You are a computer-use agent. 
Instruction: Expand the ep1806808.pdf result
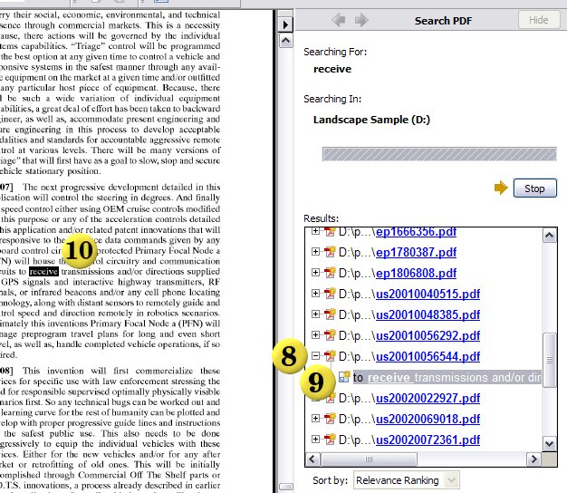tap(315, 272)
